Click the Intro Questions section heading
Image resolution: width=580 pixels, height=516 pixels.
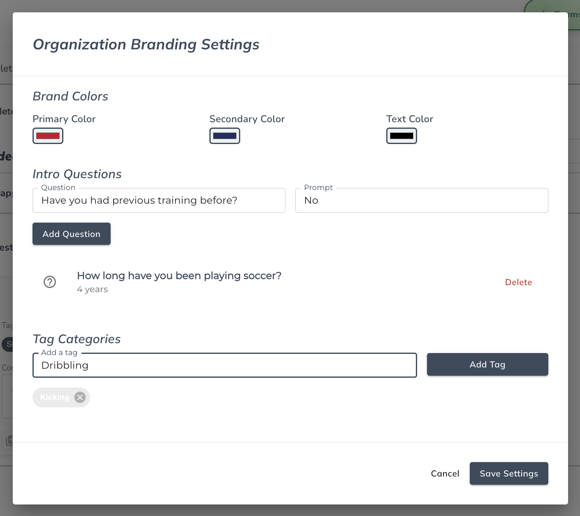[77, 174]
